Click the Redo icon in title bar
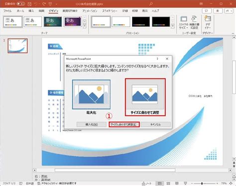The image size is (236, 186). coord(44,3)
